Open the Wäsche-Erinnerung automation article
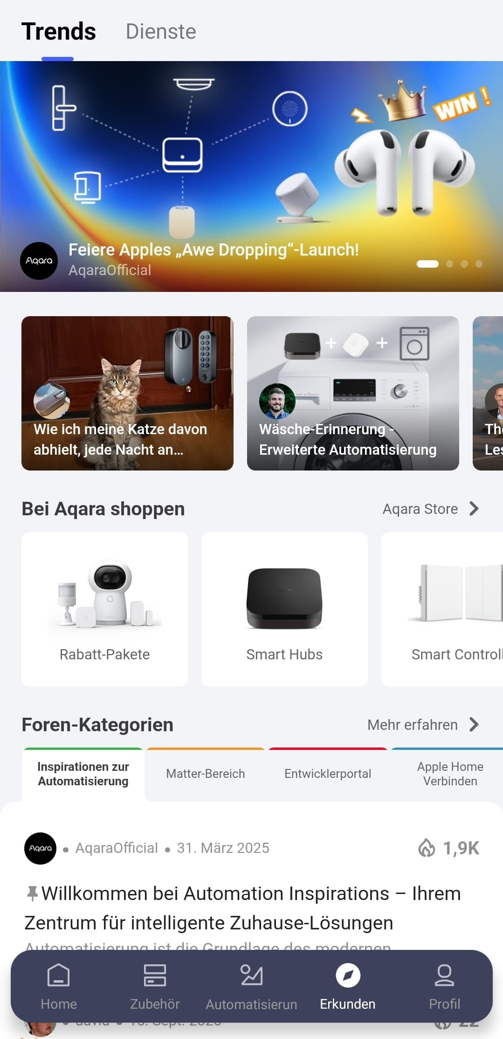The width and height of the screenshot is (503, 1039). (353, 393)
